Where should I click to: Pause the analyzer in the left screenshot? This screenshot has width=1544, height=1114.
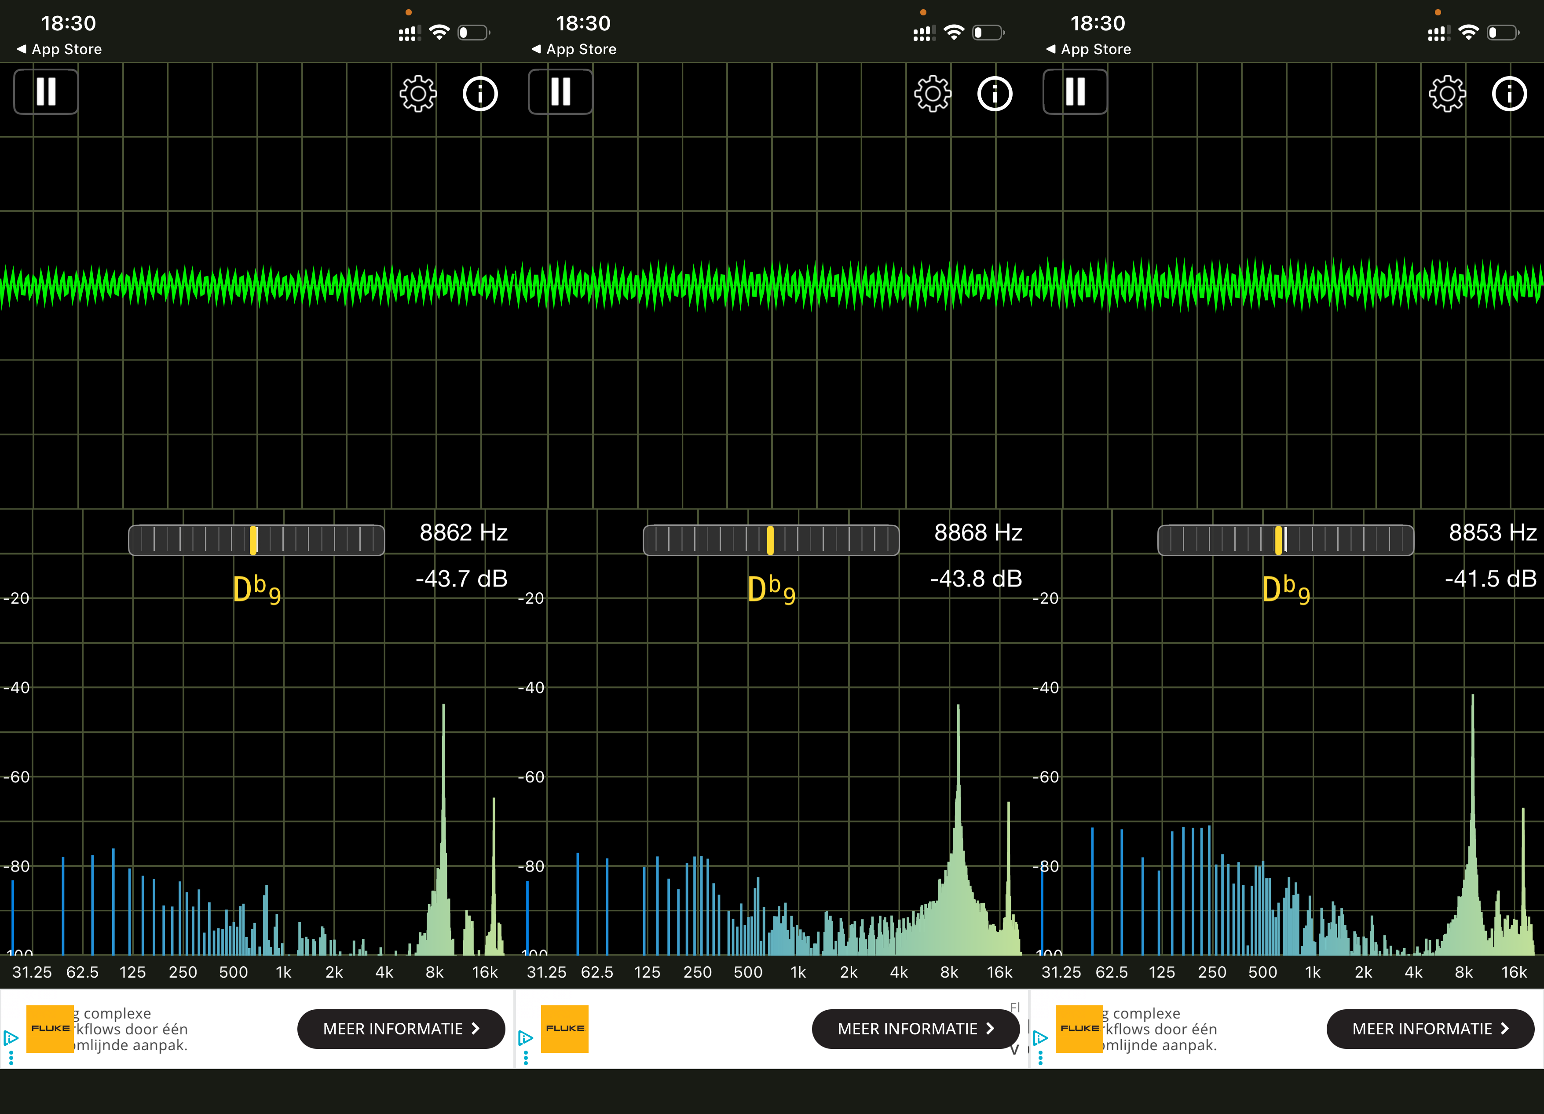tap(46, 91)
